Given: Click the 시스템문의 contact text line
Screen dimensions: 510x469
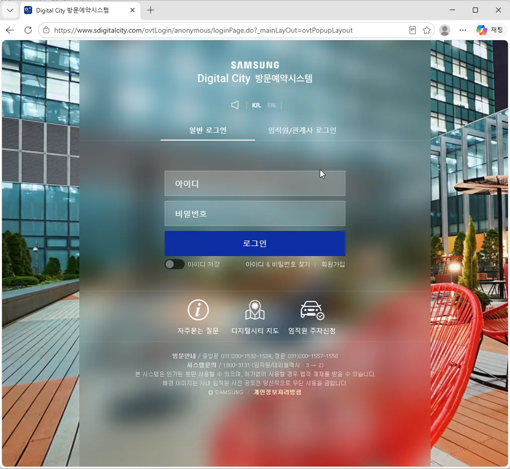Looking at the screenshot, I should [x=255, y=365].
